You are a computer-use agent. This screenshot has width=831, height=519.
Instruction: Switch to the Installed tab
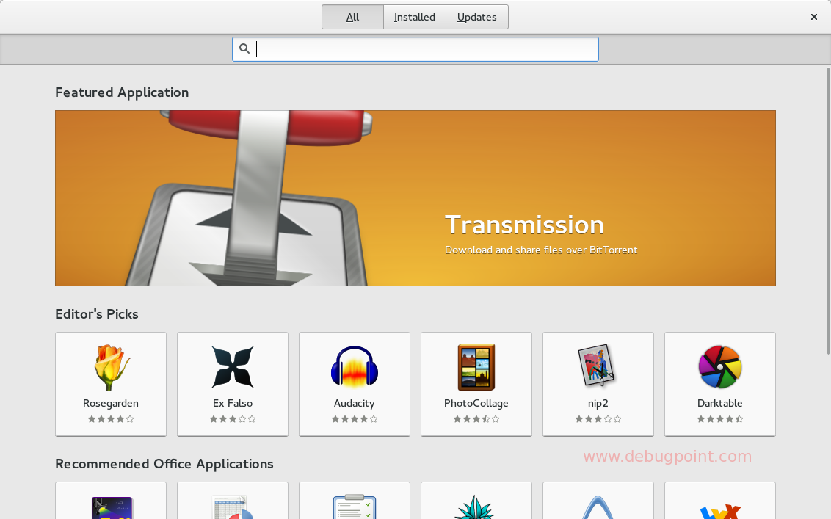click(415, 17)
